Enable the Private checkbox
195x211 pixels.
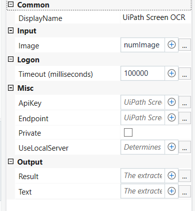point(128,132)
